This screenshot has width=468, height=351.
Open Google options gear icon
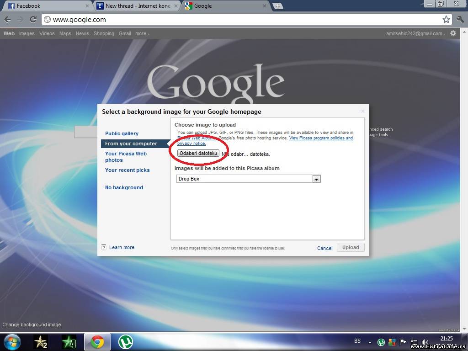point(453,33)
